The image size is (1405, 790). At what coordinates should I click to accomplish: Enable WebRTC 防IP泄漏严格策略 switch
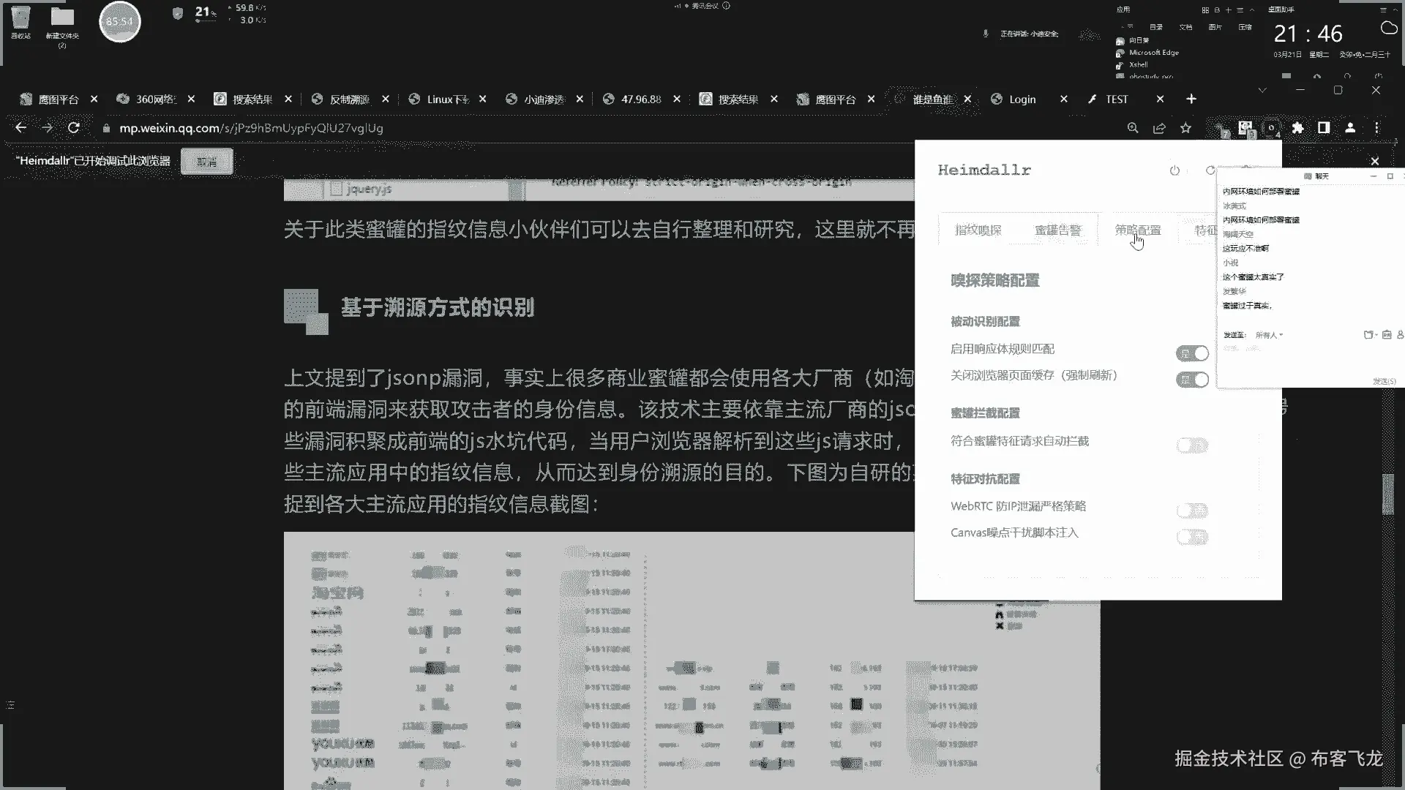click(x=1192, y=511)
